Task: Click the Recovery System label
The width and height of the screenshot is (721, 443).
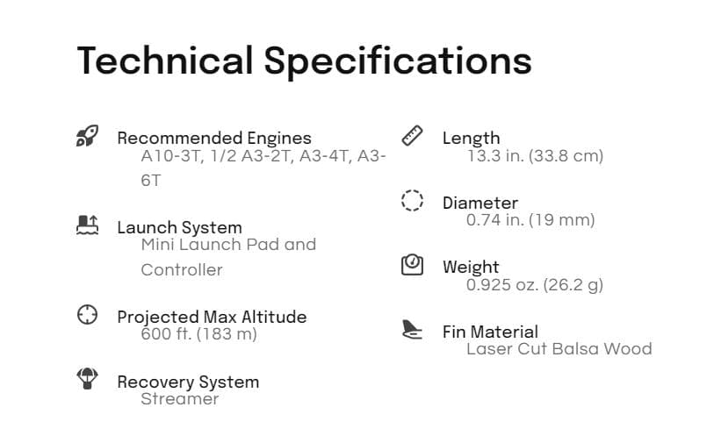Action: coord(188,382)
